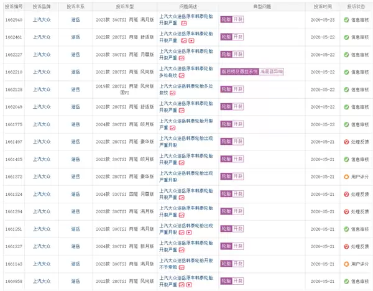Screen dimensions: 373x291
Task: Open image icon in complaint 1662461 row
Action: tap(184, 40)
